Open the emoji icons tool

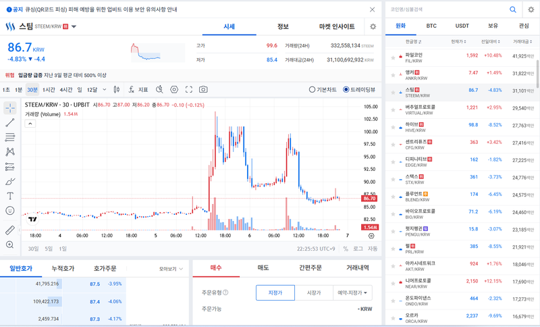pos(10,211)
